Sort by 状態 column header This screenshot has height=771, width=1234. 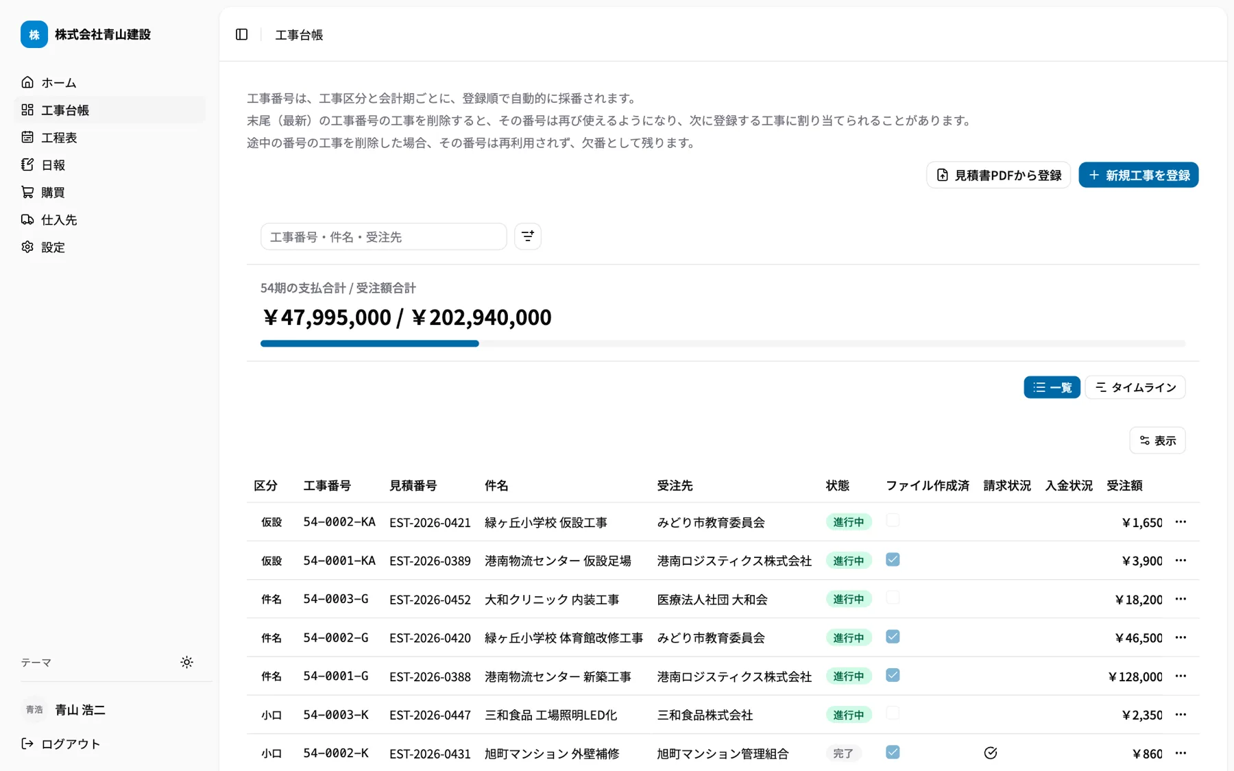point(837,485)
